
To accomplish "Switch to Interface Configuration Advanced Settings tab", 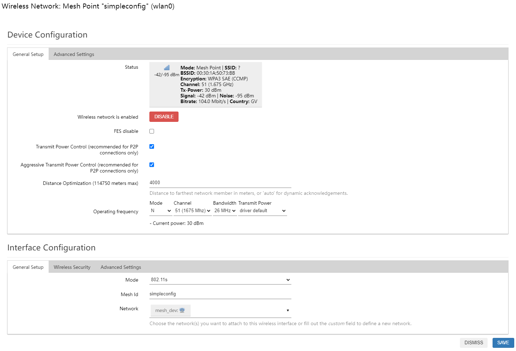I will point(121,267).
